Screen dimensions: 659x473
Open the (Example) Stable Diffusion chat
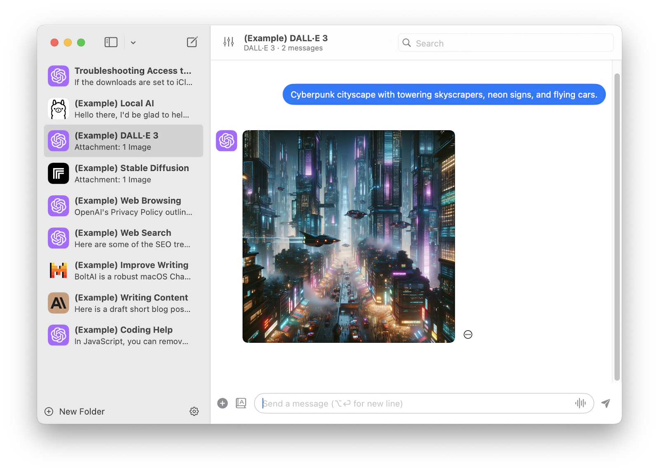pos(124,173)
